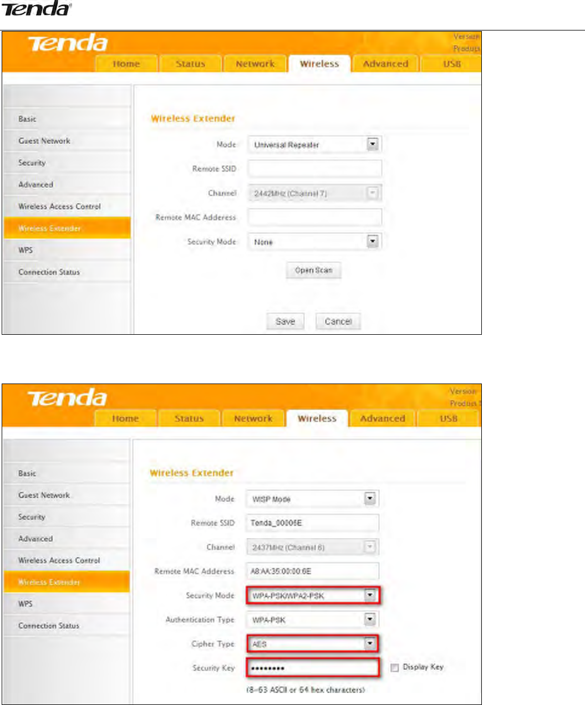Viewport: 585px width, 705px height.
Task: Expand the WPA-PSK/WPA2-PSK security mode dropdown
Action: point(313,596)
